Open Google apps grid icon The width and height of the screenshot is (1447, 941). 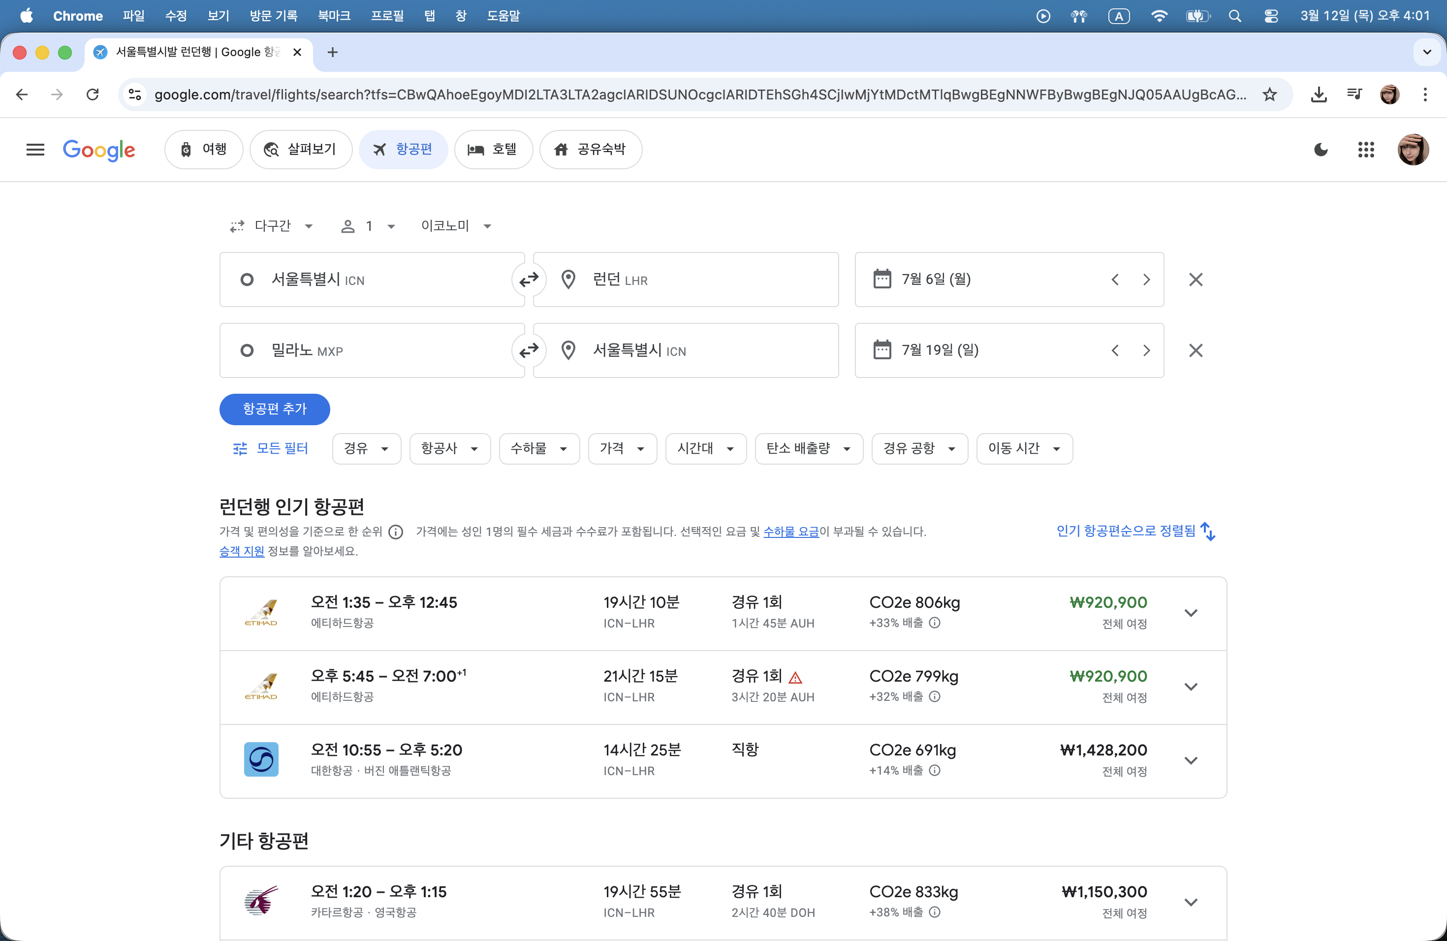click(1365, 150)
